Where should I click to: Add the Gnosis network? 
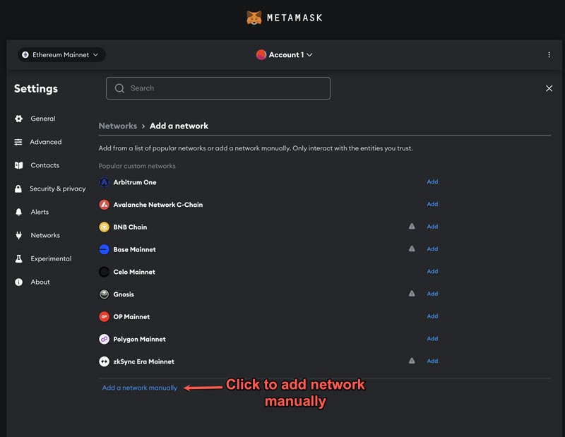(x=432, y=294)
